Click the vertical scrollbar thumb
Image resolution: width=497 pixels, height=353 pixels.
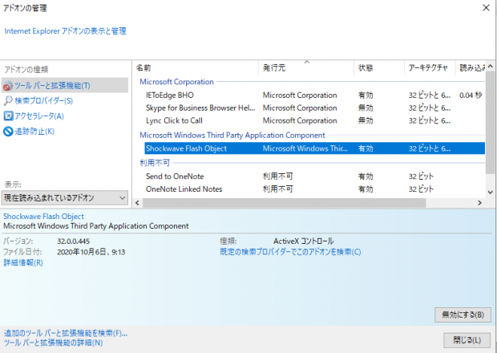pyautogui.click(x=491, y=123)
